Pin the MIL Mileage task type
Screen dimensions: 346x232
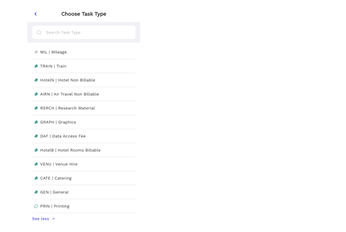(36, 52)
